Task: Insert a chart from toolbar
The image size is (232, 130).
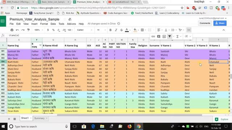Action: point(164,36)
